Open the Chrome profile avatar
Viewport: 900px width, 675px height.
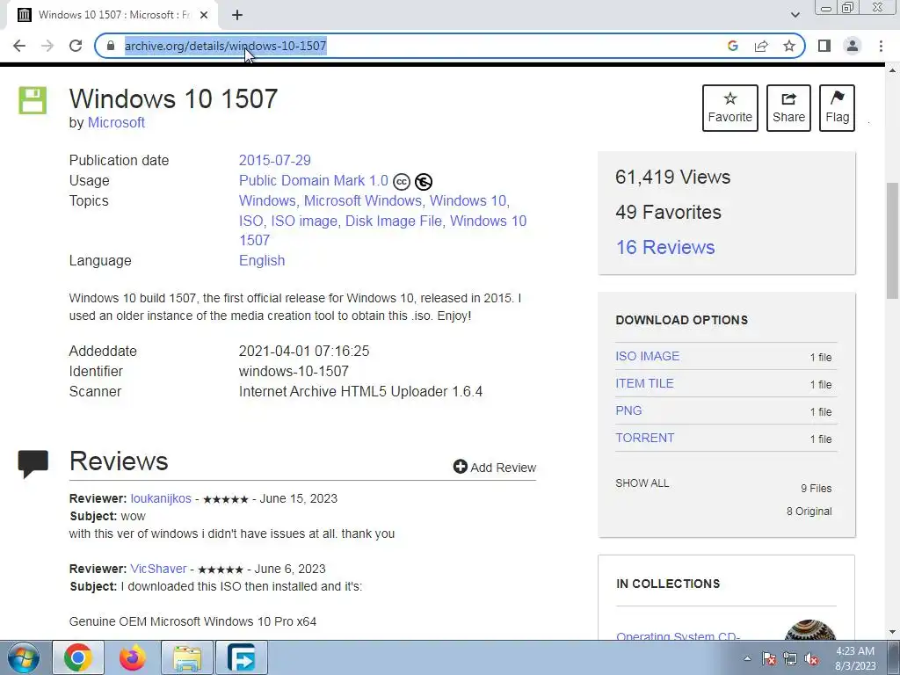pos(853,46)
